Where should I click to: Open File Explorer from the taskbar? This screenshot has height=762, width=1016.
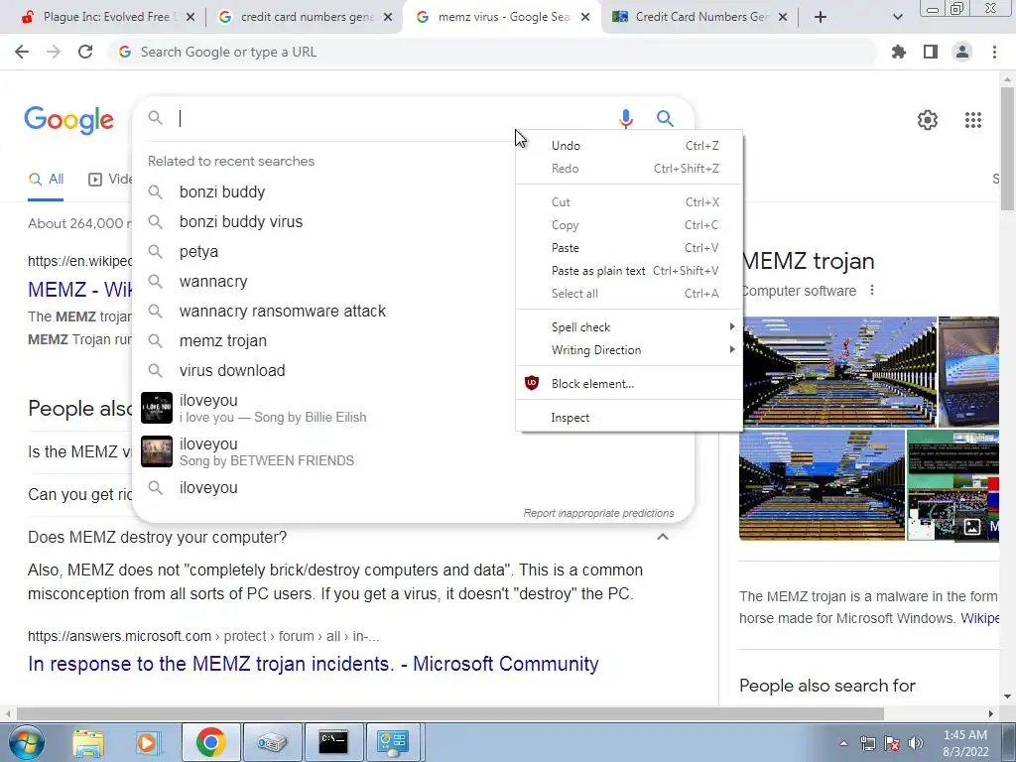pyautogui.click(x=87, y=742)
